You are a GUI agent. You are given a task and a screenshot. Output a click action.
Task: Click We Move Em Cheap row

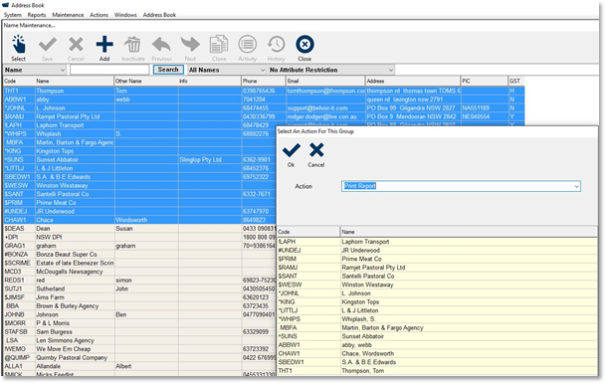tap(139, 349)
